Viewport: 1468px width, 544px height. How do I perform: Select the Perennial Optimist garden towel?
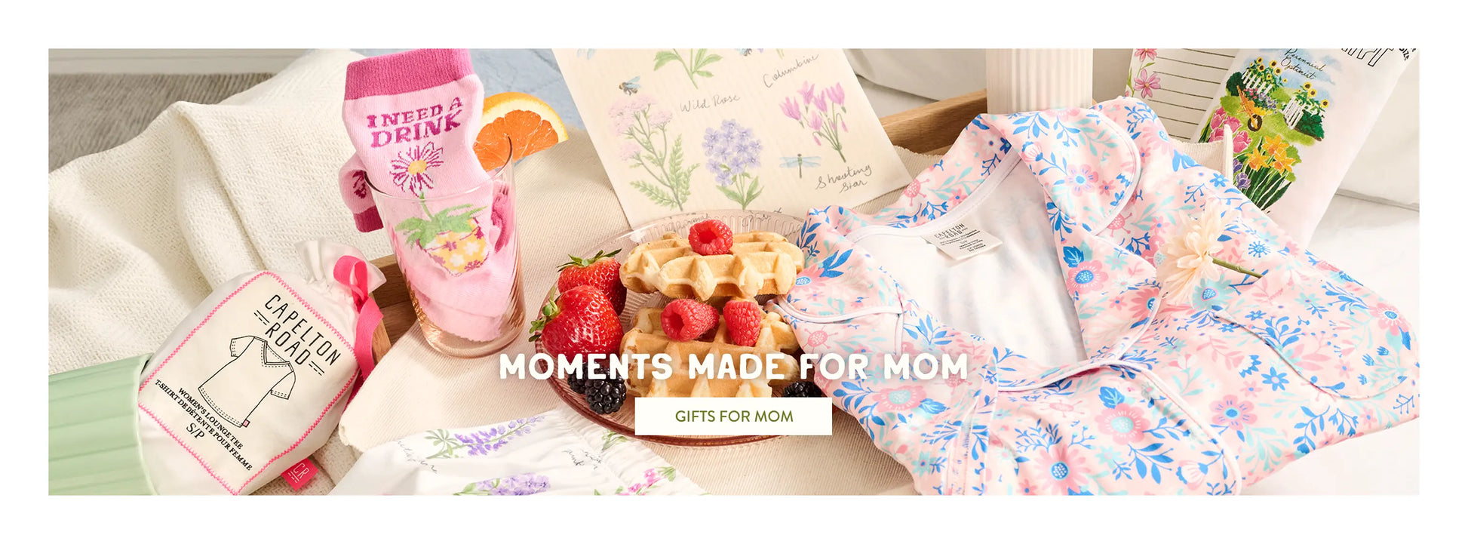(1275, 128)
